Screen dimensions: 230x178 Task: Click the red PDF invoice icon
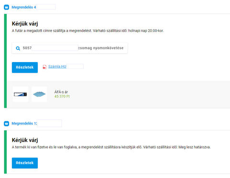coord(45,67)
